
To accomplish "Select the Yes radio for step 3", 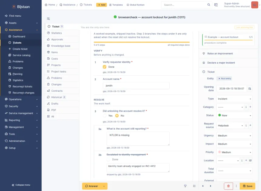I will click(x=104, y=116).
